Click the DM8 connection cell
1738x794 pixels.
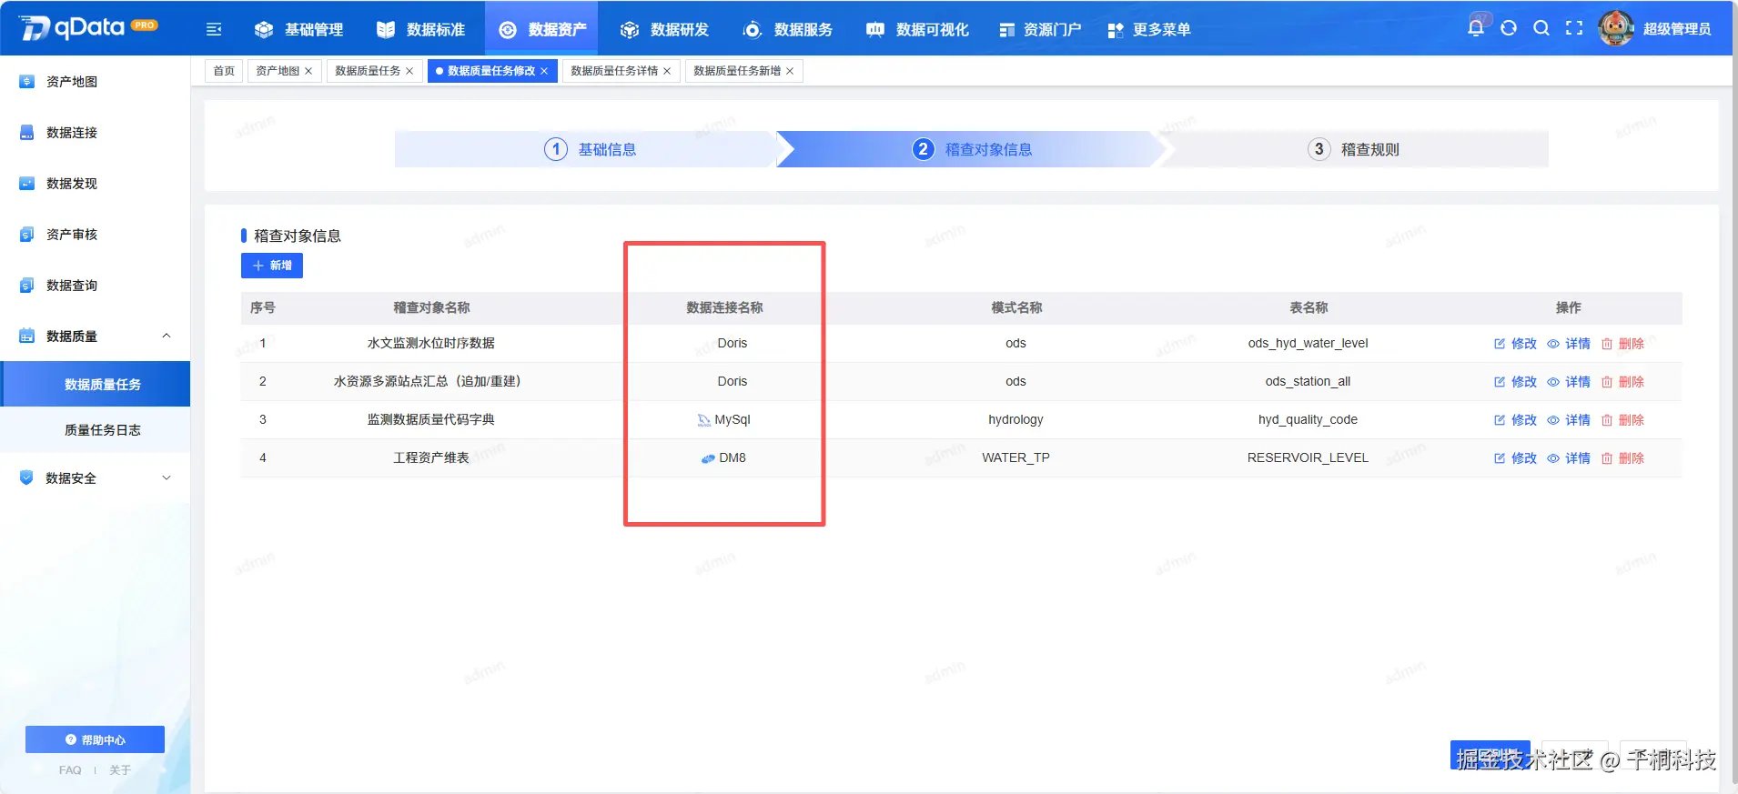724,457
